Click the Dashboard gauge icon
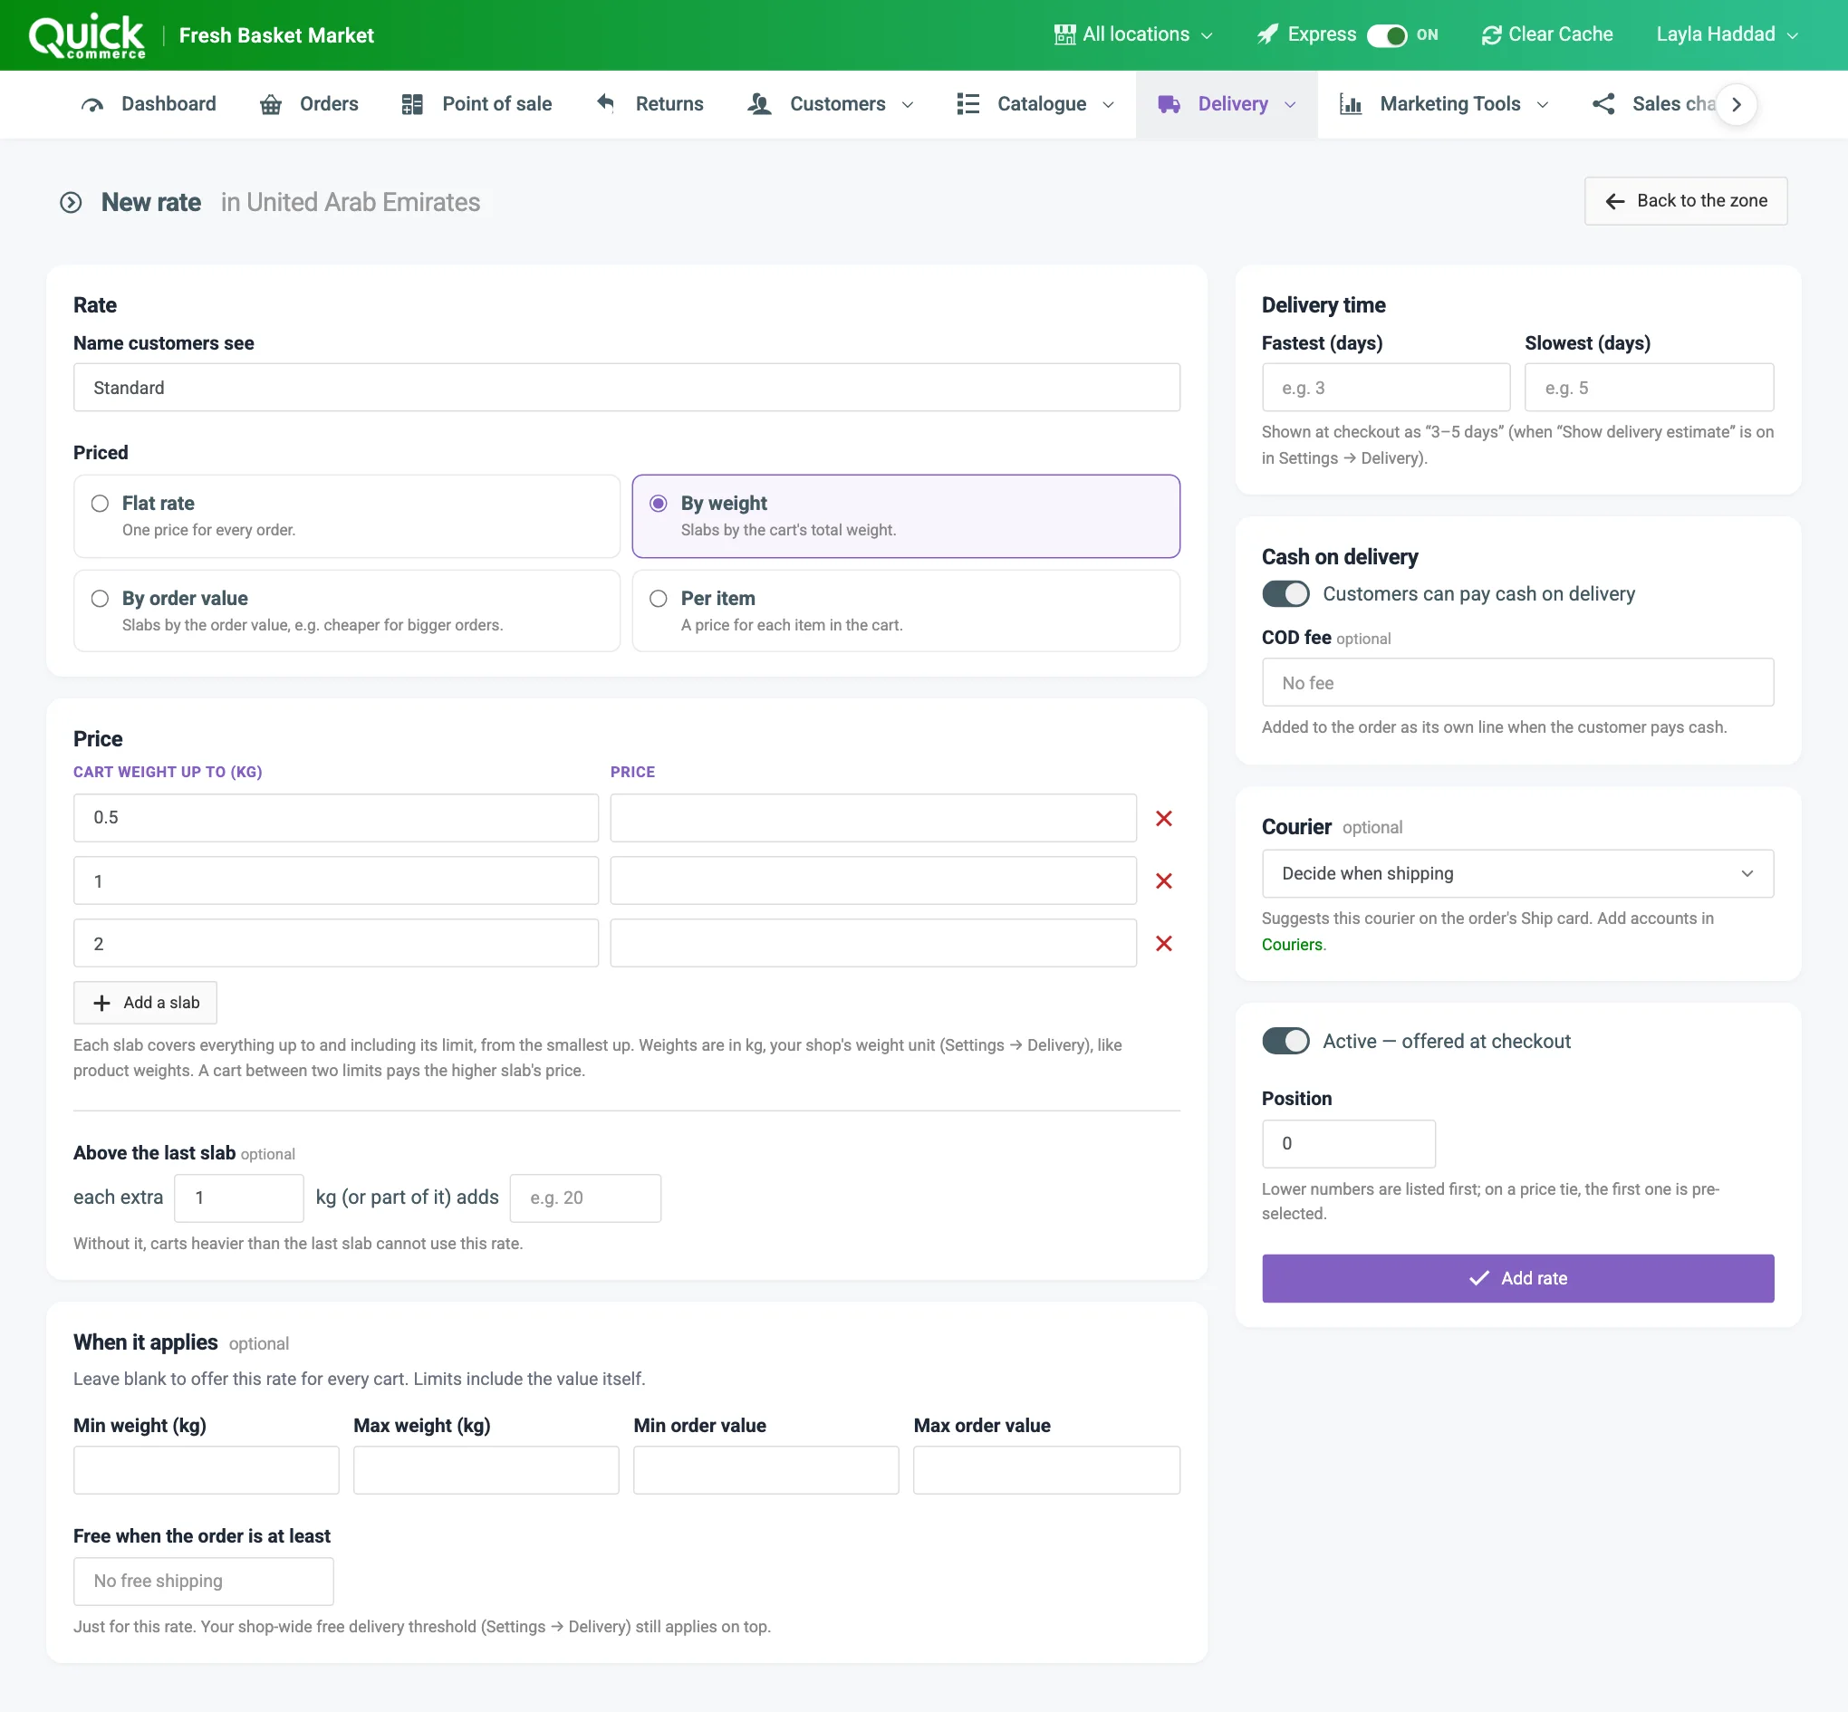The height and width of the screenshot is (1712, 1848). click(x=91, y=105)
